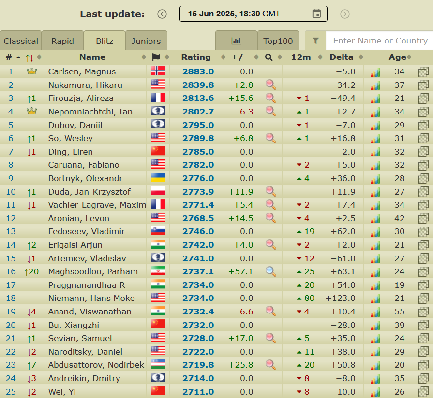Open Anand's chessboard games icon

point(423,312)
